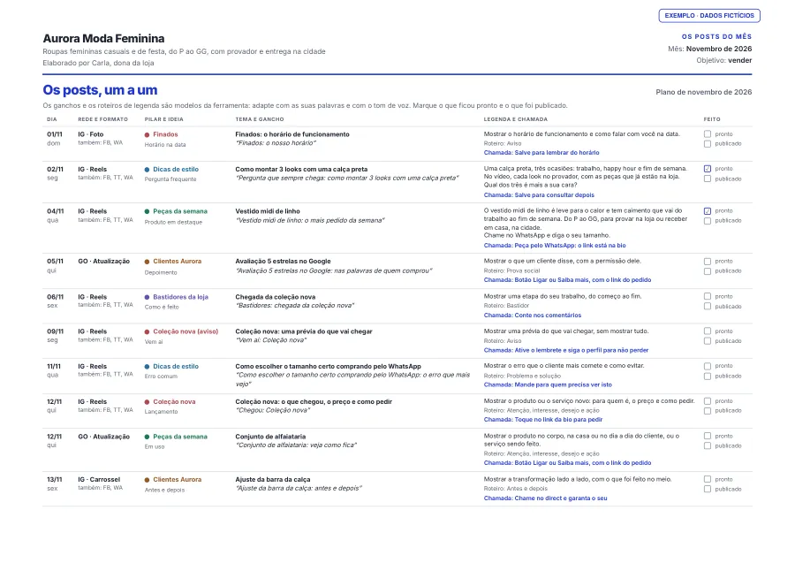This screenshot has height=563, width=795.
Task: Follow the 'Chame no direct e garanta o seu' link
Action: point(546,498)
